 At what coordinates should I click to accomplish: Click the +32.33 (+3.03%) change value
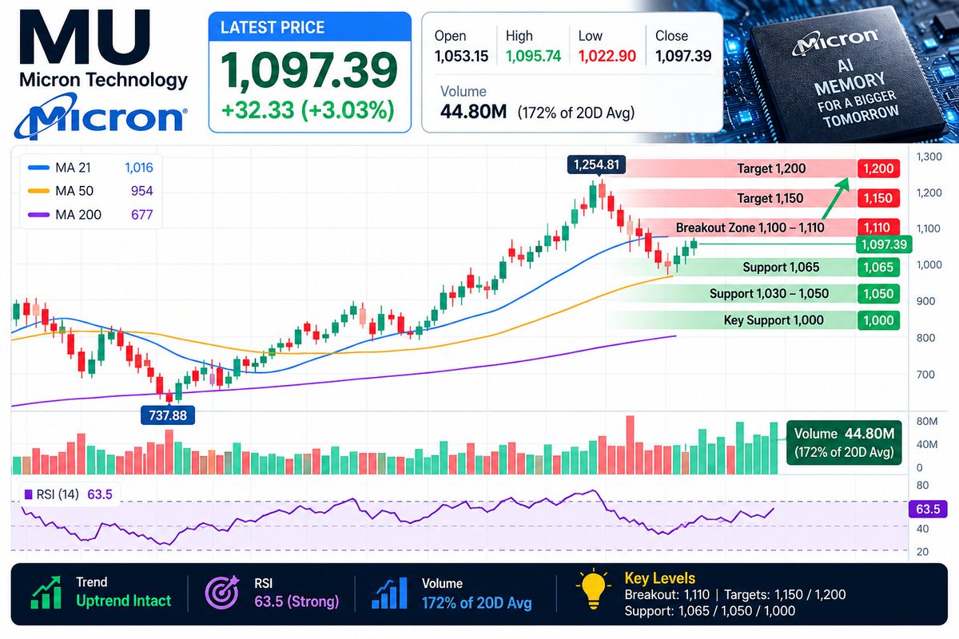coord(308,109)
